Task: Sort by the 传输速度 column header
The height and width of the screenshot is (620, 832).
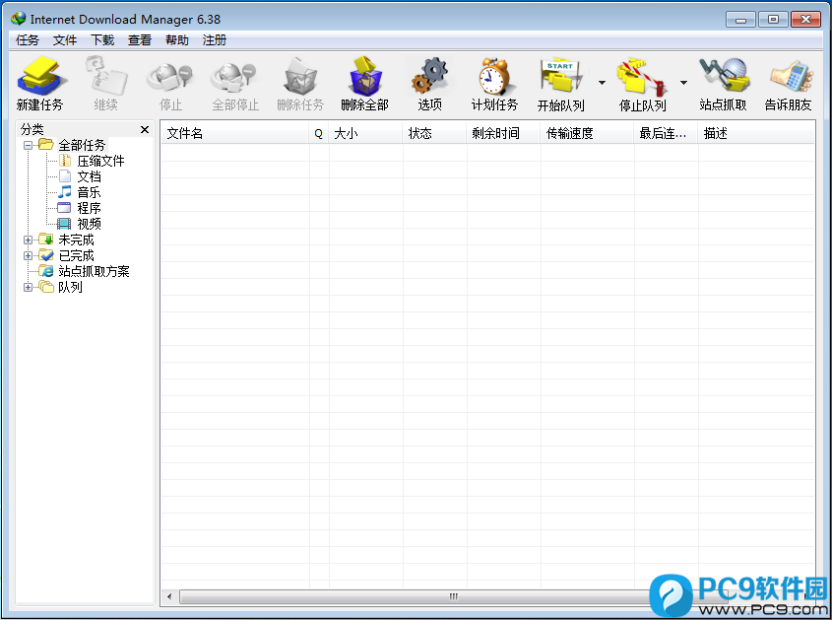Action: 588,133
